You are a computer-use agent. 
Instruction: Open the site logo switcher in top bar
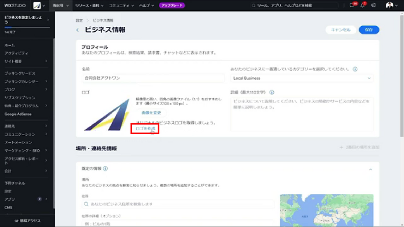pyautogui.click(x=39, y=5)
